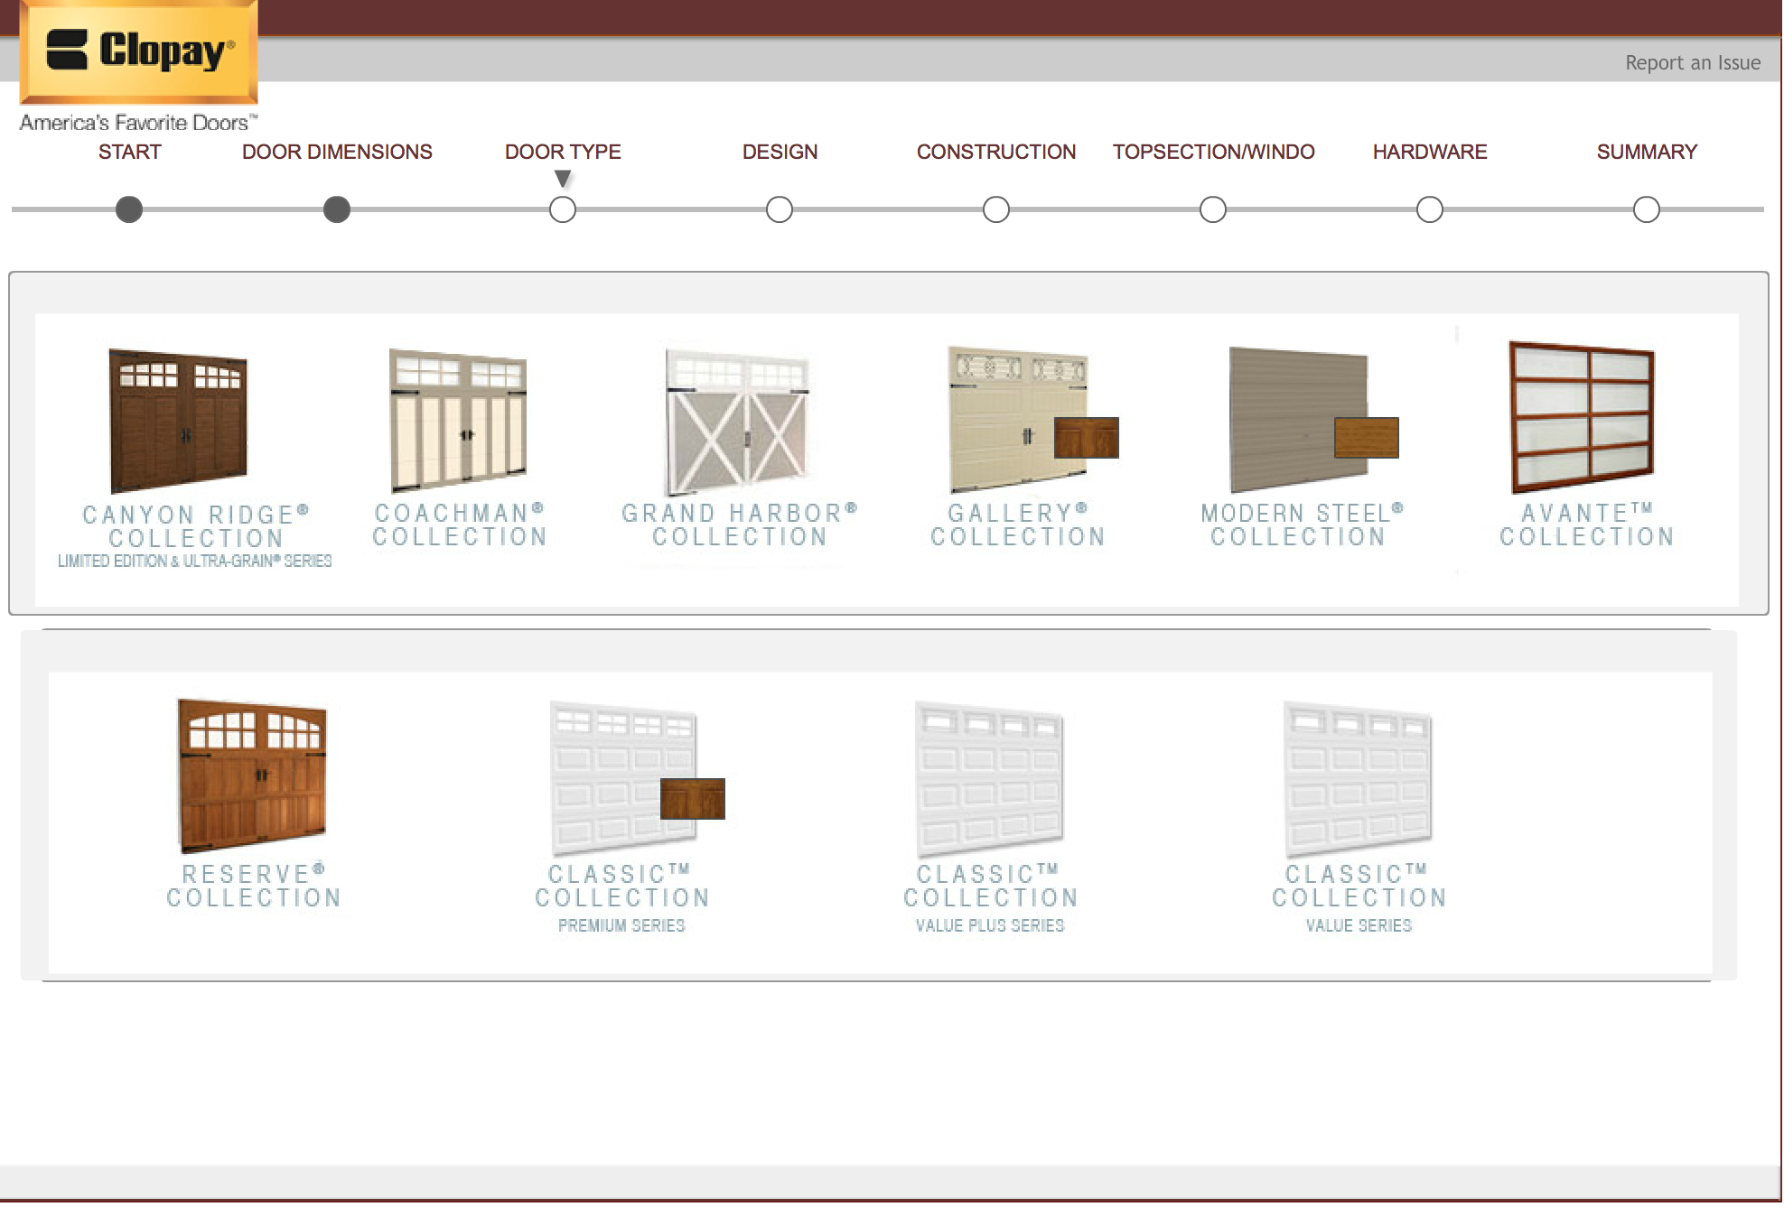Click the Topsection/Window progress circle
Image resolution: width=1784 pixels, height=1207 pixels.
1213,209
